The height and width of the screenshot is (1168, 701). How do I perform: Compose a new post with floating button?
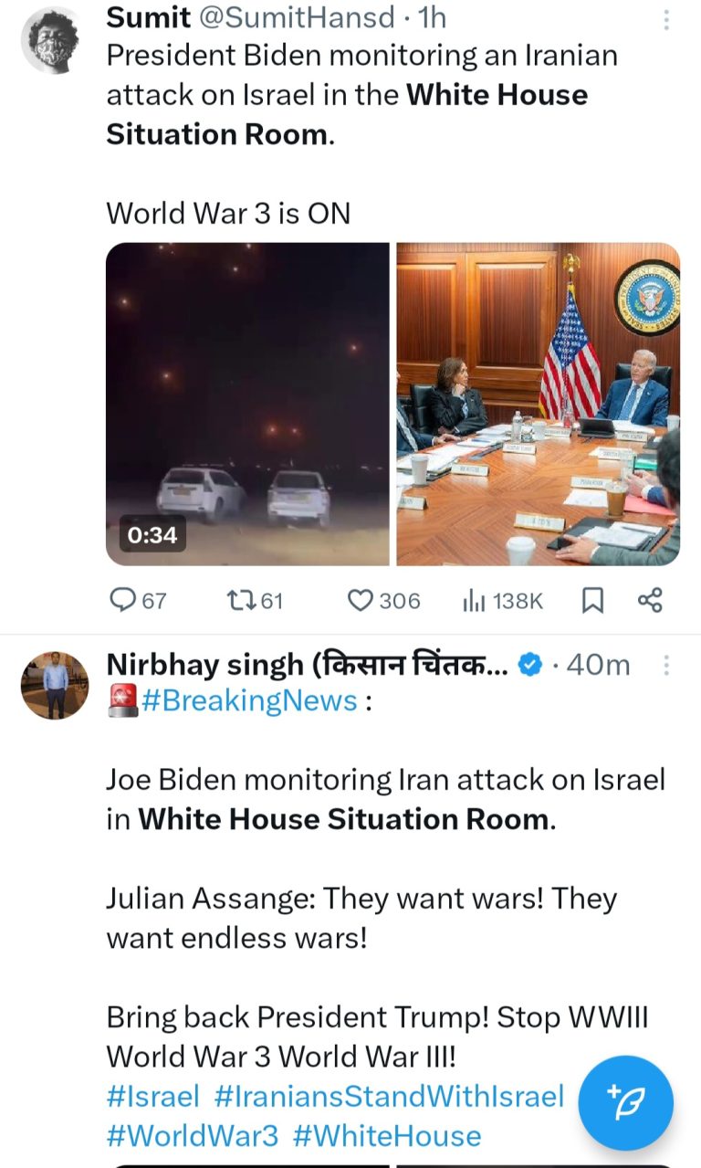click(x=626, y=1102)
